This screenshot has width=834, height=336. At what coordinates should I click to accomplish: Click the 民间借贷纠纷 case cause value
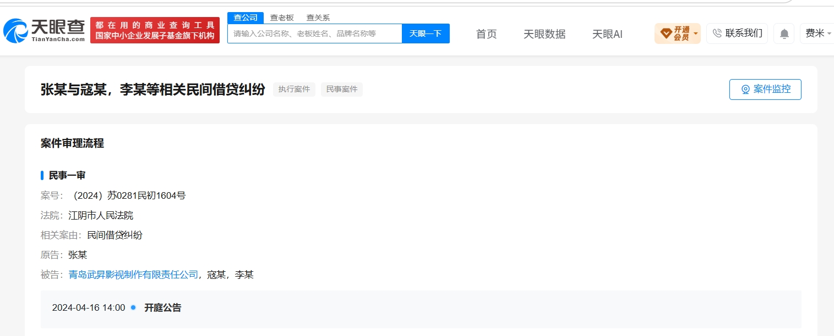[115, 235]
